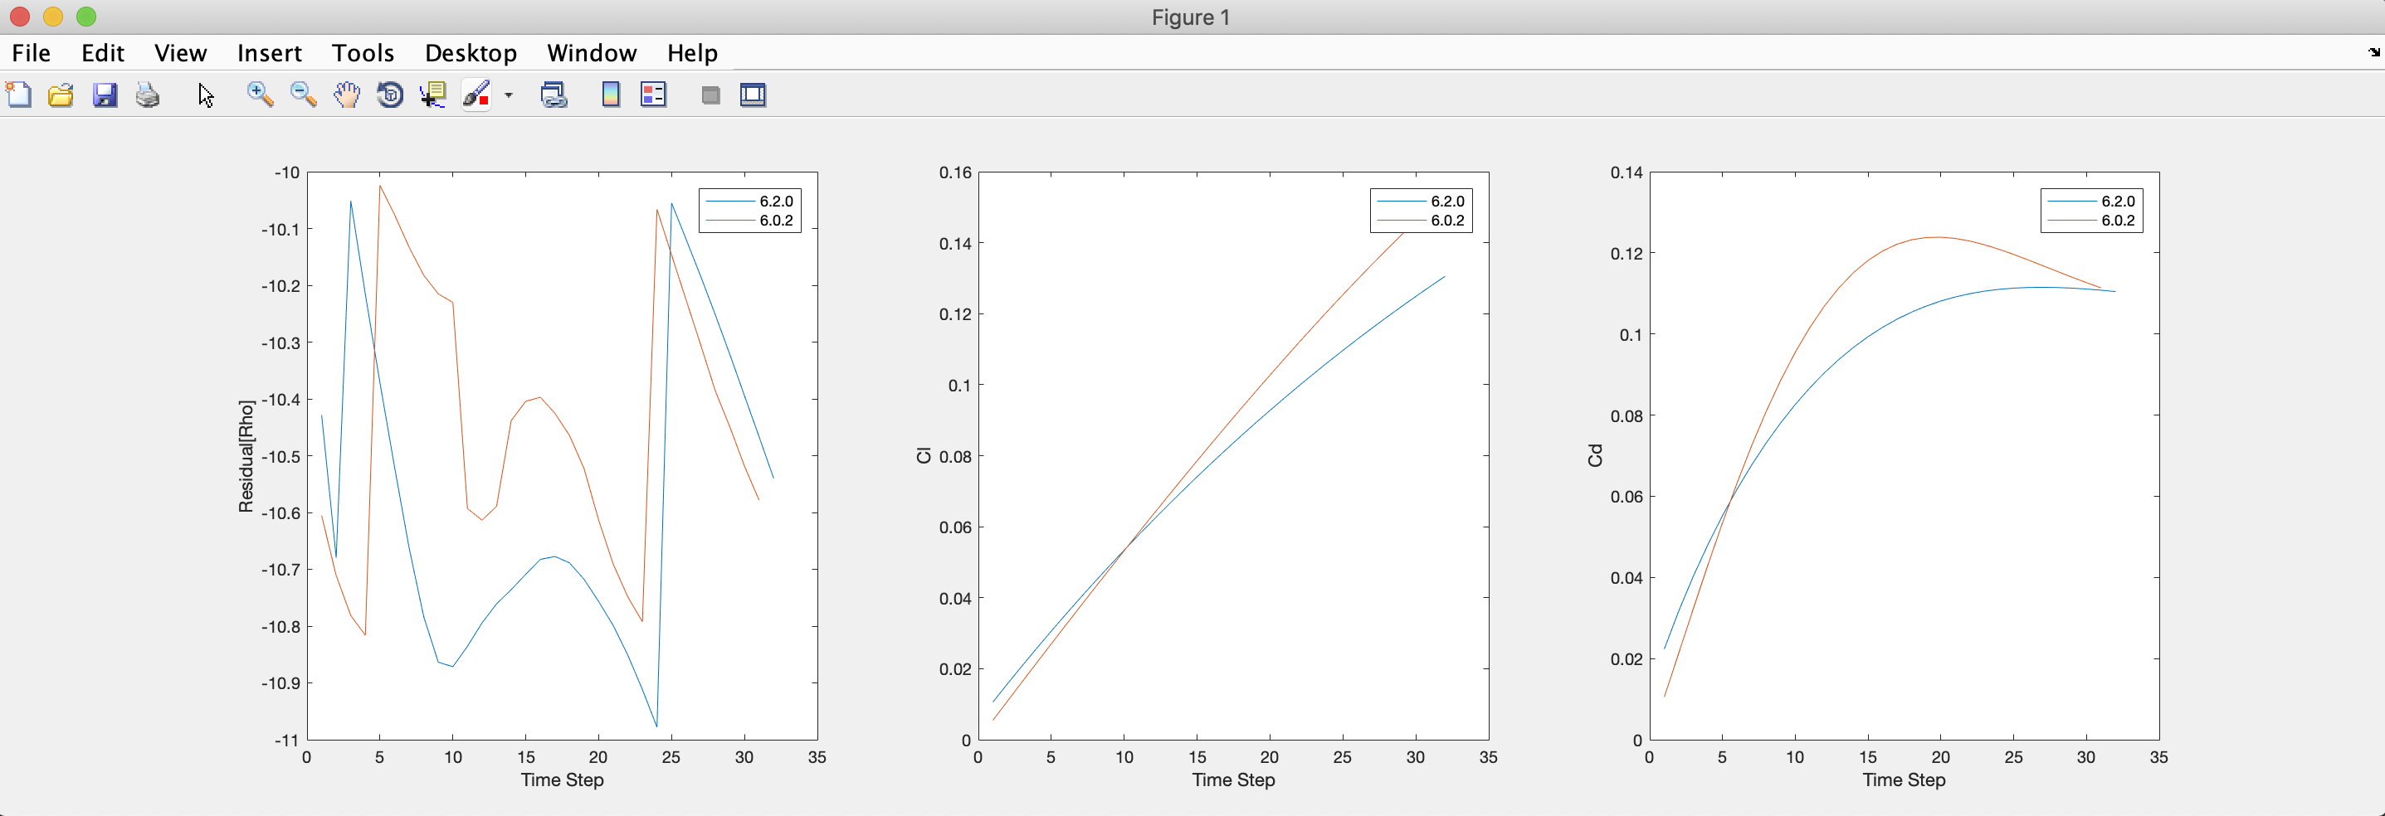Viewport: 2385px width, 816px height.
Task: Print the figure with the printer icon
Action: [x=149, y=95]
